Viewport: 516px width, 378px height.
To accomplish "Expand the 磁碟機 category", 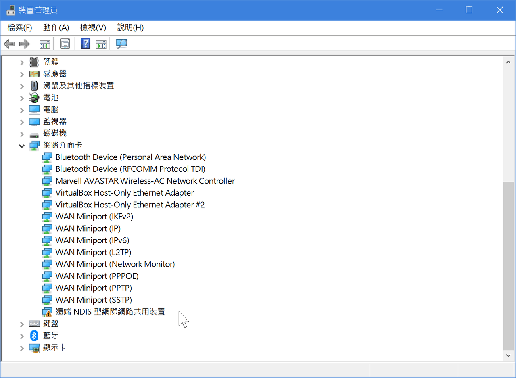I will (21, 134).
